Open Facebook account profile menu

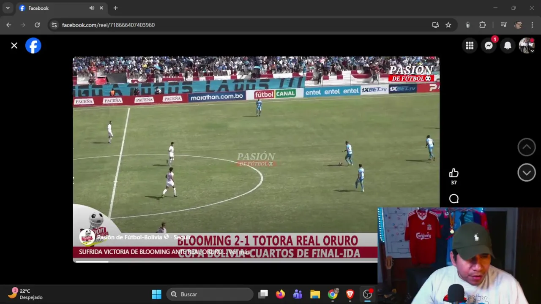[x=527, y=46]
